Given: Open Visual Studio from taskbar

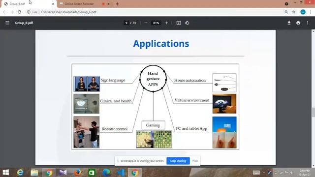Looking at the screenshot, I should (x=63, y=173).
